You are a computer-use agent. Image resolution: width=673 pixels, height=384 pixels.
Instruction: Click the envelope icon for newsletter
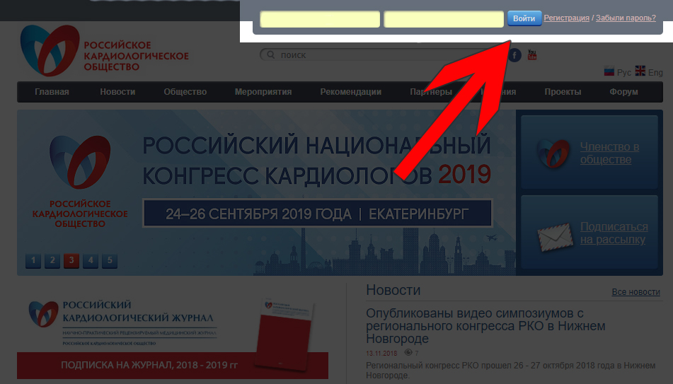555,237
